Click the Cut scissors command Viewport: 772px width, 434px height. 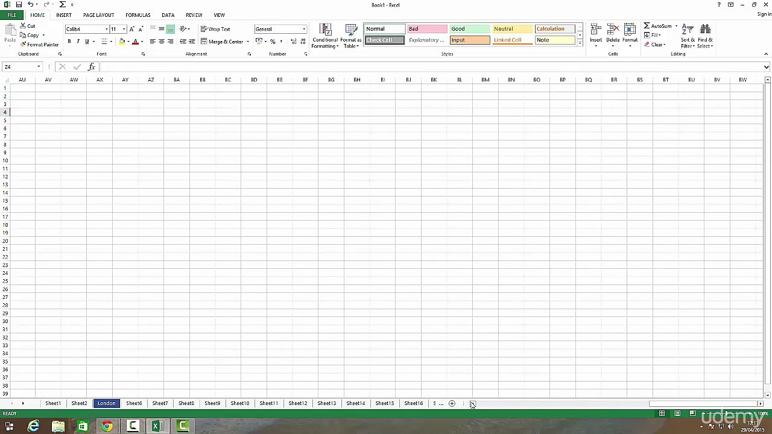click(28, 26)
